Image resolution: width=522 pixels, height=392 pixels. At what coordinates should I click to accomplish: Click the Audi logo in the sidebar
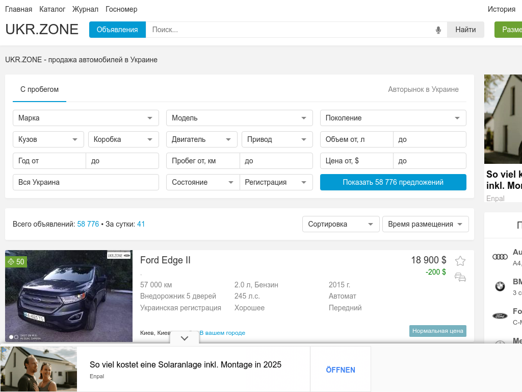click(x=500, y=257)
